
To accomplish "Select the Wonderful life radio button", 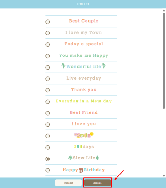I will [x=48, y=67].
